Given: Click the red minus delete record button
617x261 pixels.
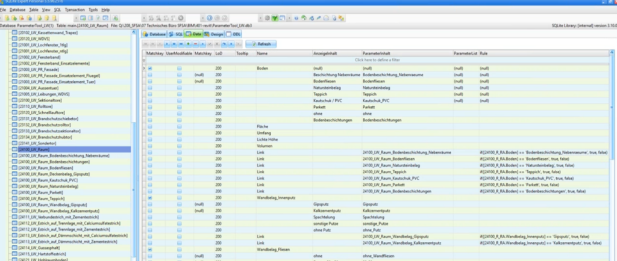Looking at the screenshot, I should pyautogui.click(x=195, y=45).
